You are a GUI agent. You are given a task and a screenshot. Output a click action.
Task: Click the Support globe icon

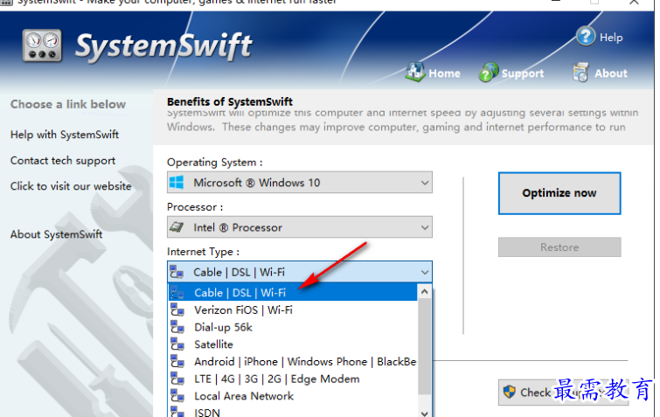(489, 73)
